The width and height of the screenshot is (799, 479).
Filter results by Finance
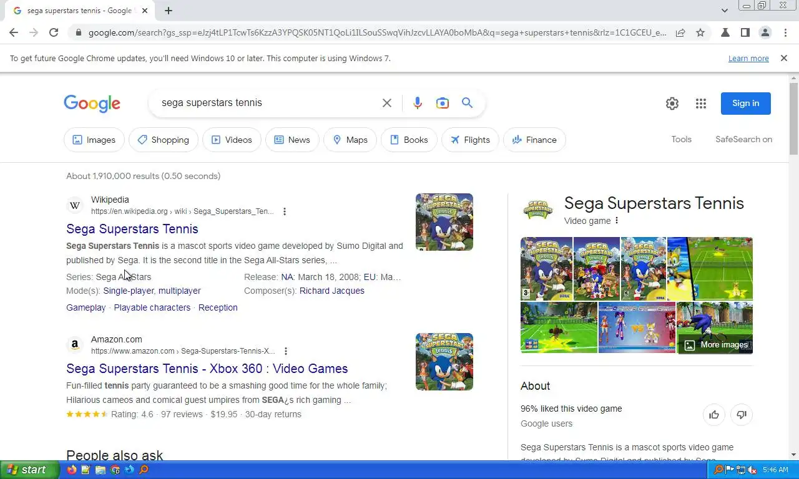(534, 140)
